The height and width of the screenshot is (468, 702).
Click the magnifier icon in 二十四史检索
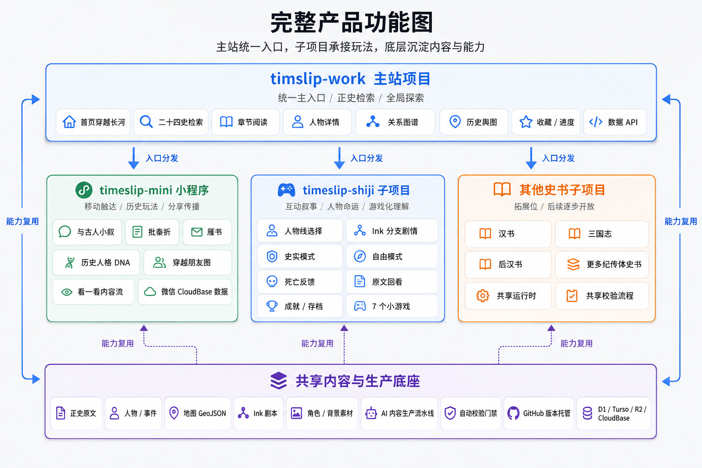pyautogui.click(x=146, y=122)
